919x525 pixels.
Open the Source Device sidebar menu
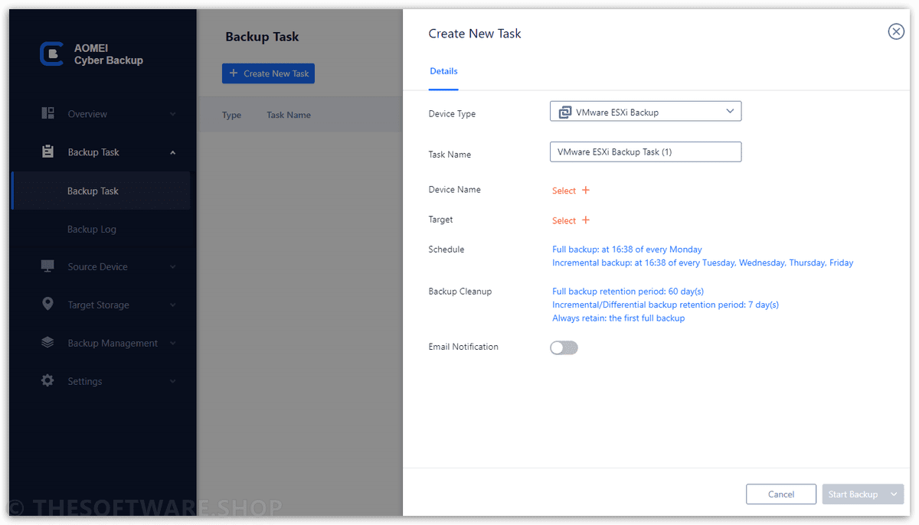(100, 267)
